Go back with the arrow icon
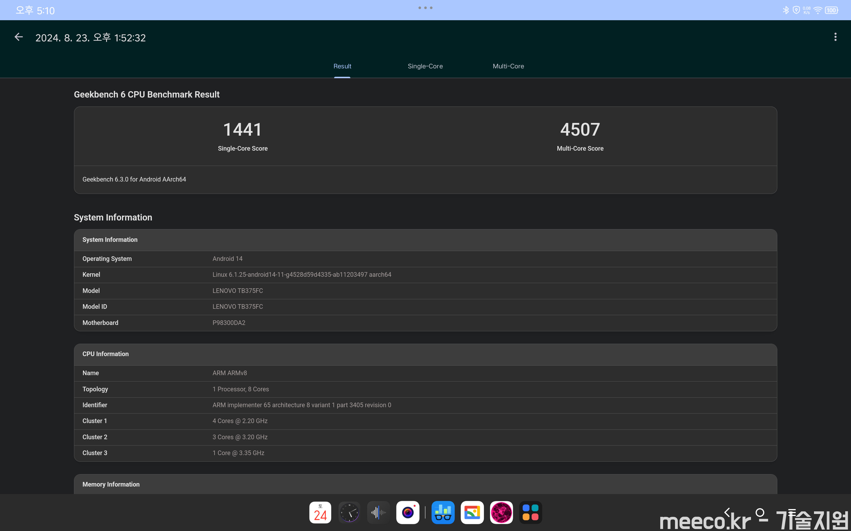The width and height of the screenshot is (851, 531). coord(18,37)
